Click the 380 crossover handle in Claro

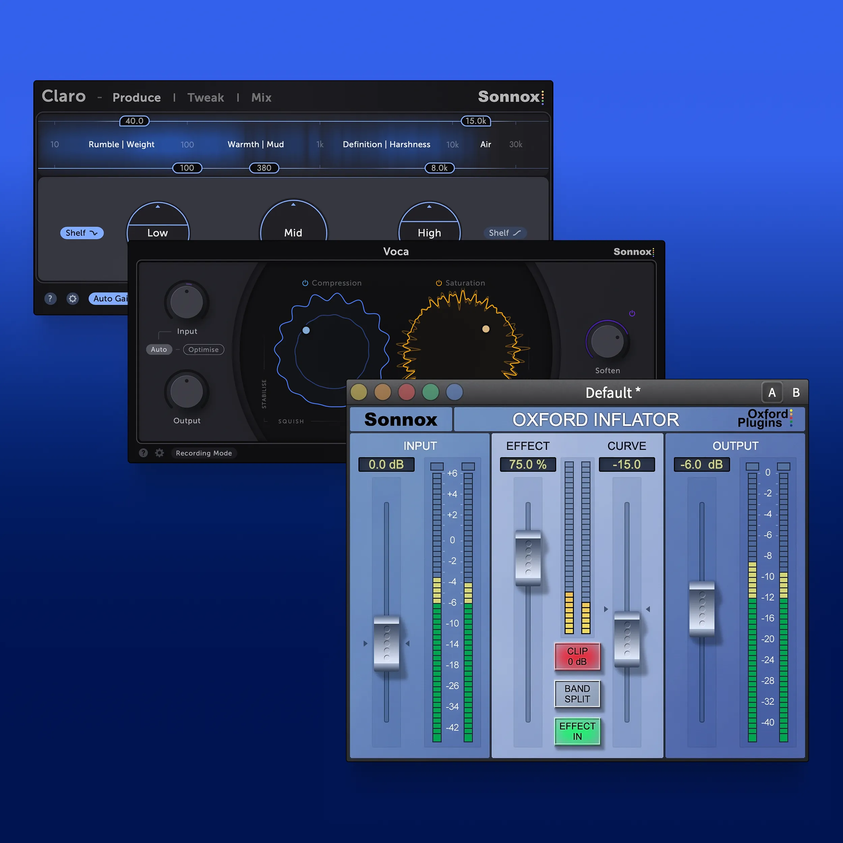264,168
